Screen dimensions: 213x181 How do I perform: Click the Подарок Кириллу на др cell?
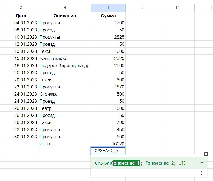coord(65,65)
